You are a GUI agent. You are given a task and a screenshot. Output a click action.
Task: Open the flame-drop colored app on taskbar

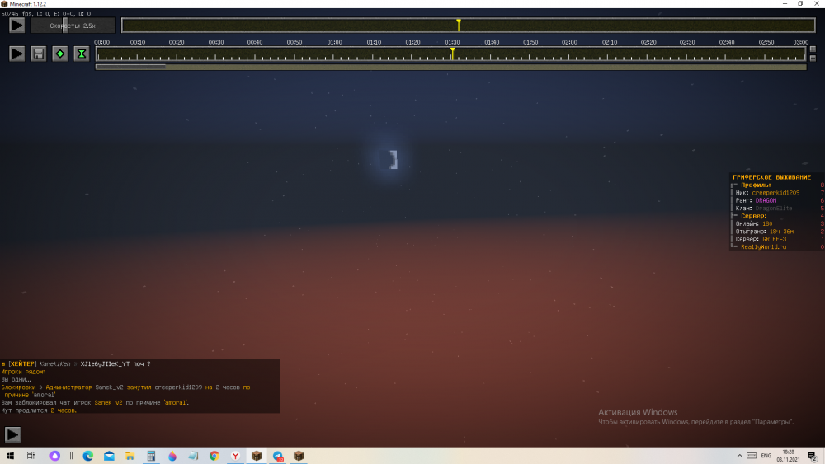point(172,456)
